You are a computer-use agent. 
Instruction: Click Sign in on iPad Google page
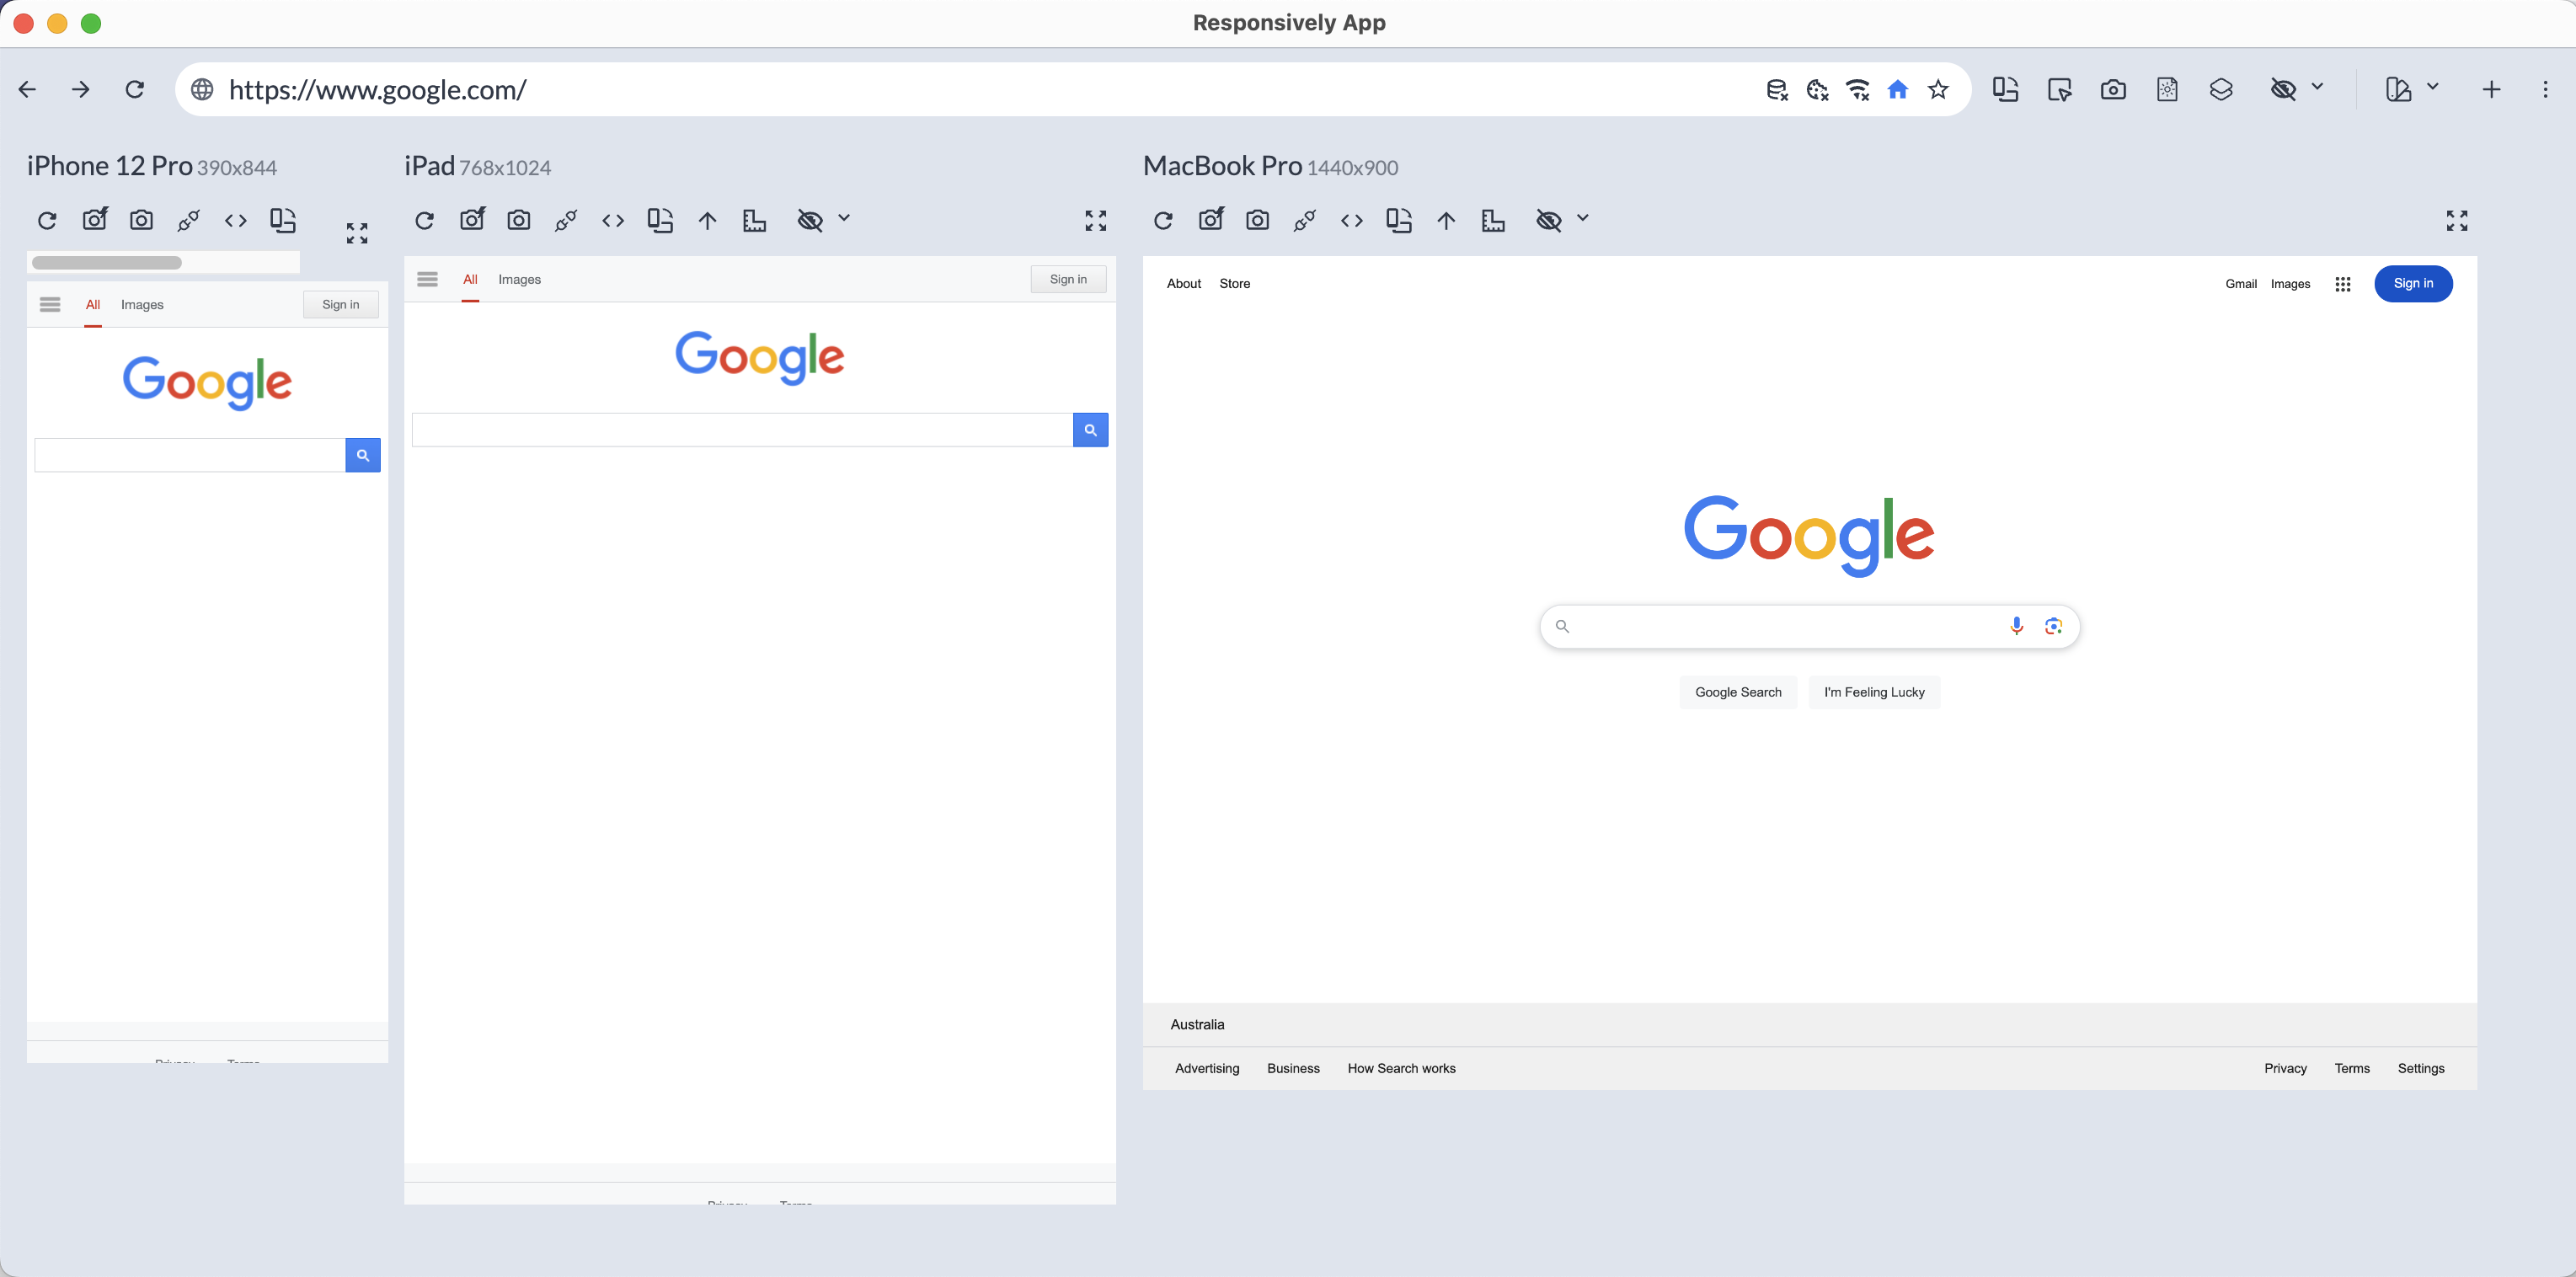click(1069, 280)
